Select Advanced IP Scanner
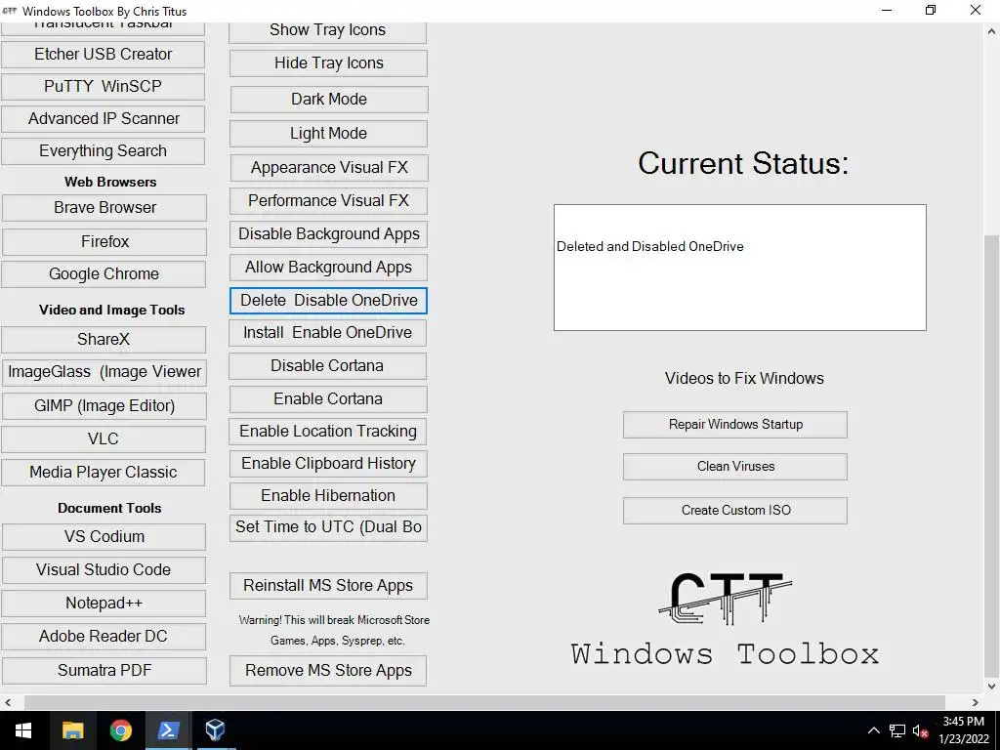This screenshot has height=750, width=1000. pyautogui.click(x=104, y=118)
